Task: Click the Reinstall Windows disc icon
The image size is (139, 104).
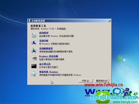Action: [x=34, y=74]
